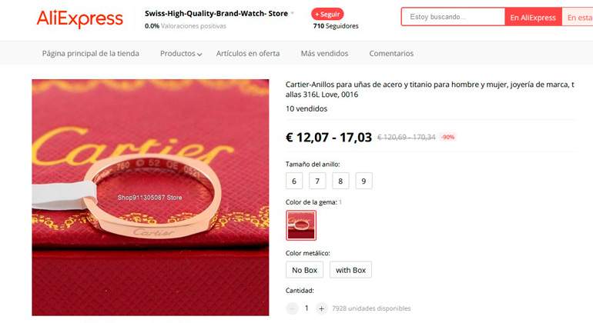Open the Cartier ring product image

[150, 198]
